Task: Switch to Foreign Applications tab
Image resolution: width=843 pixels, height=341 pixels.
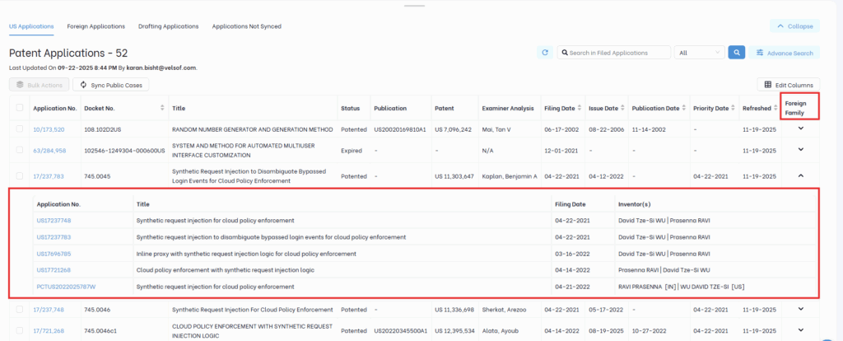Action: pos(96,26)
